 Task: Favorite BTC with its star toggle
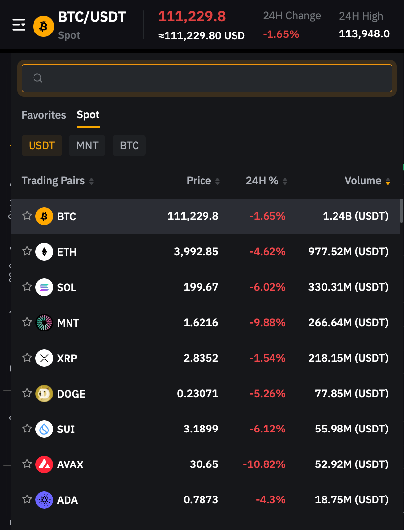click(27, 215)
